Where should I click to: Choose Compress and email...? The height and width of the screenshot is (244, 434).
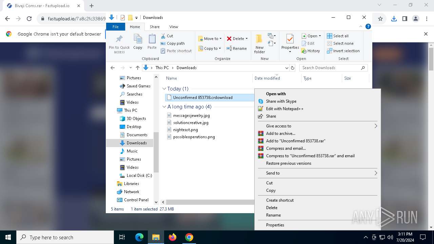(317, 148)
